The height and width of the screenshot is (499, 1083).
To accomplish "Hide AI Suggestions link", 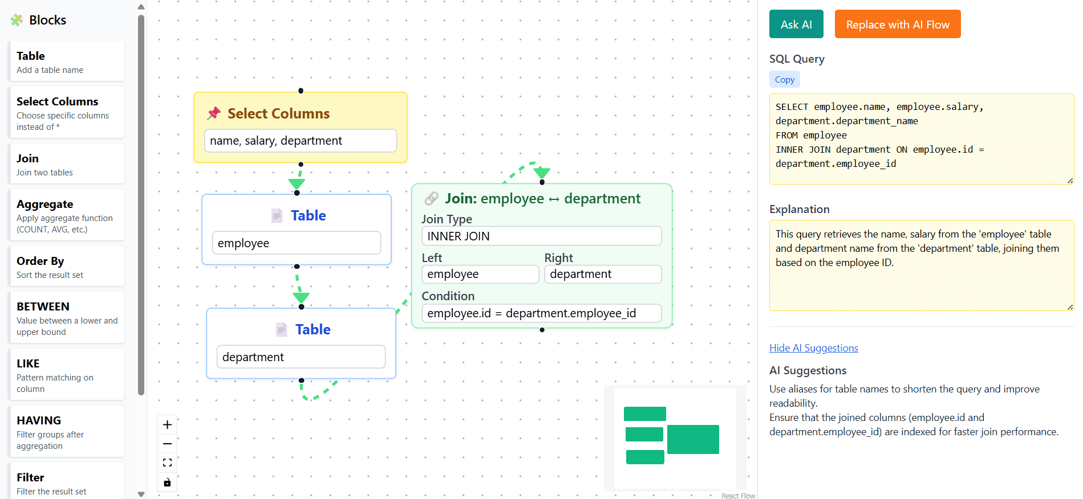I will click(813, 348).
